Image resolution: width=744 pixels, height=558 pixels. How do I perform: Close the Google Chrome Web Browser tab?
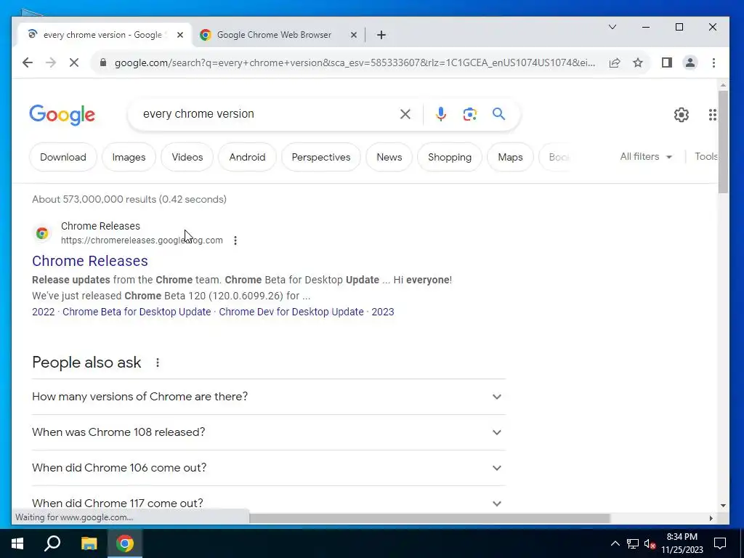[354, 35]
